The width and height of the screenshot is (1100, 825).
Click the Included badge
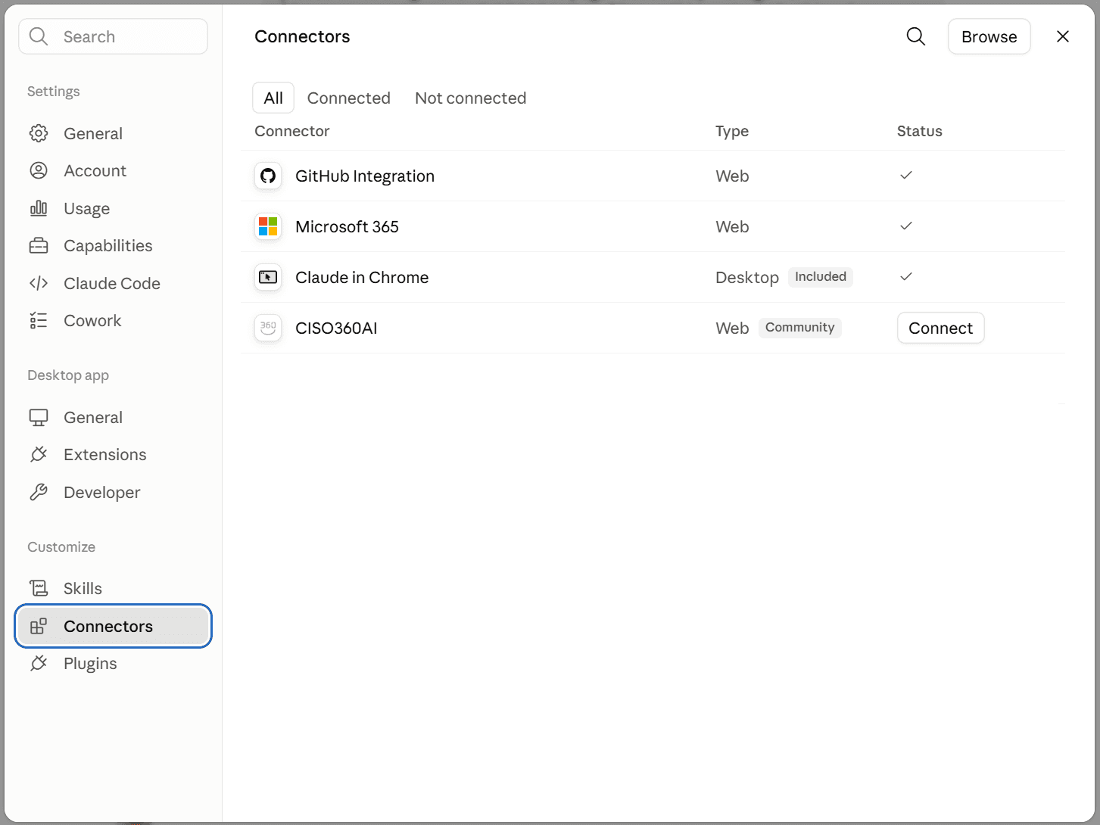click(x=821, y=277)
